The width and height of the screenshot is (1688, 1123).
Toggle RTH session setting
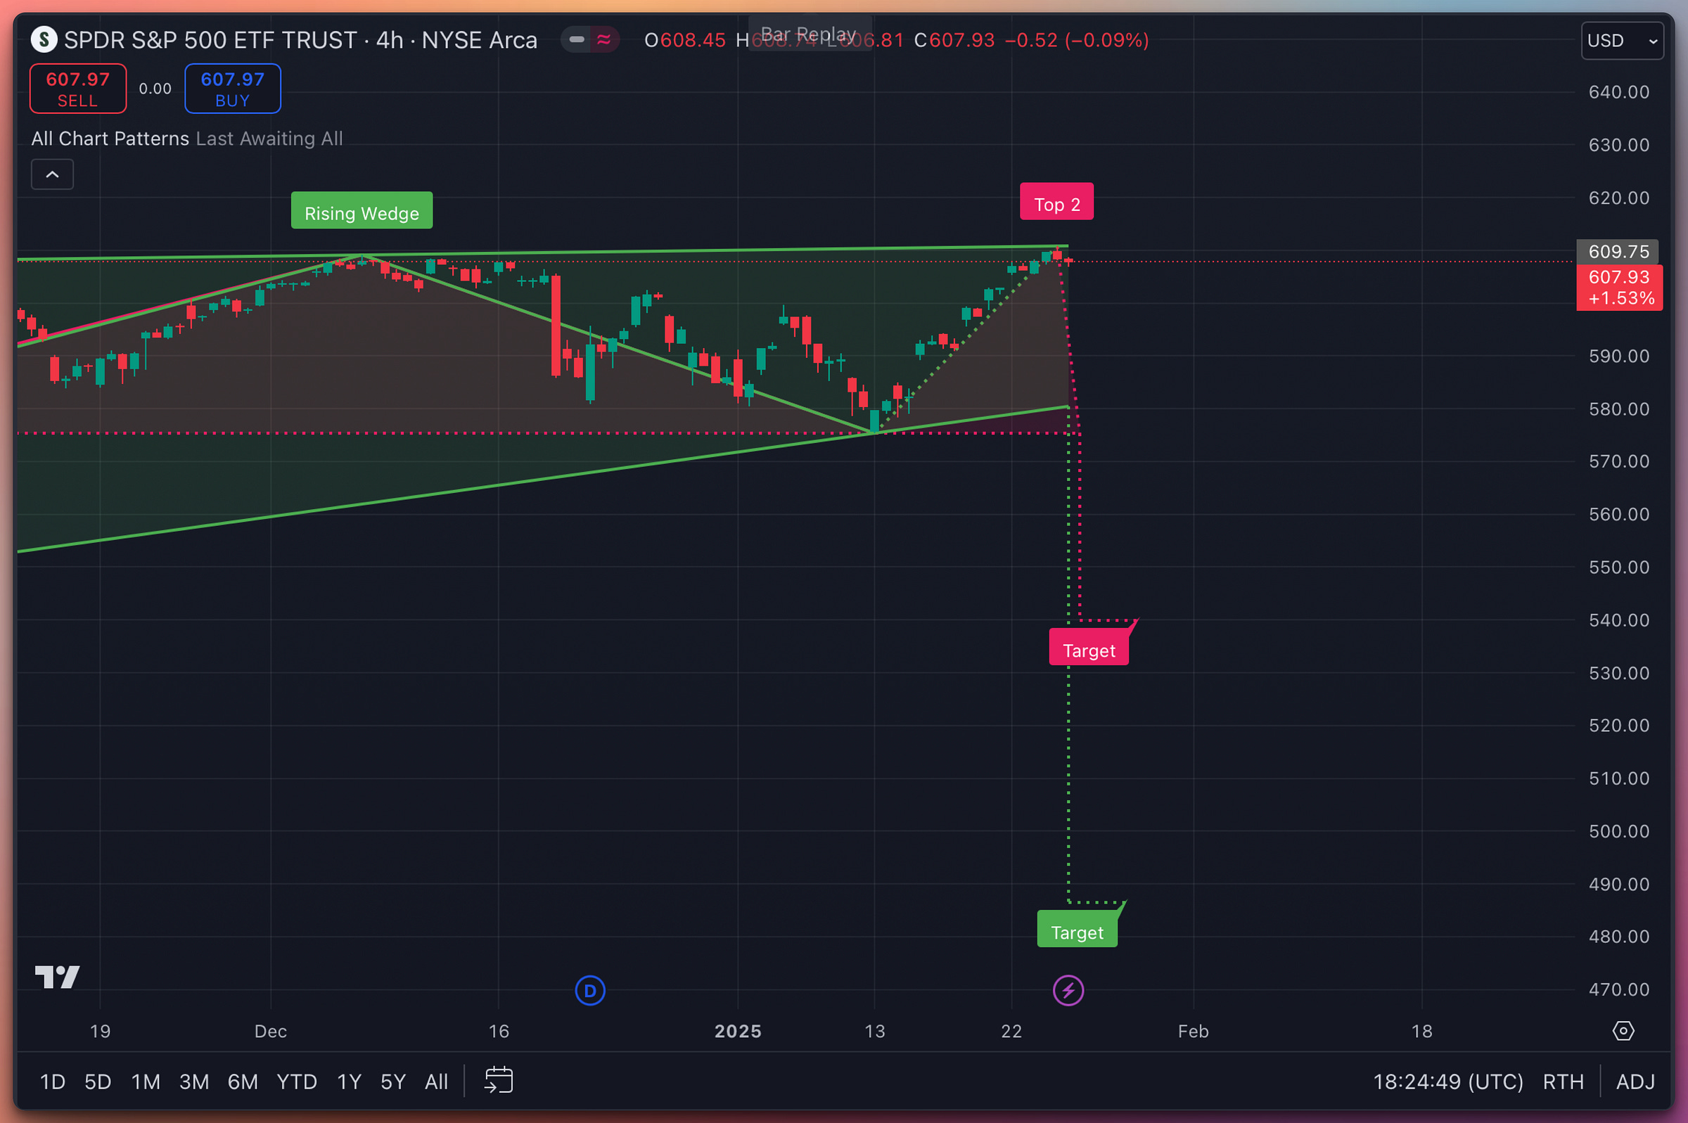coord(1563,1082)
